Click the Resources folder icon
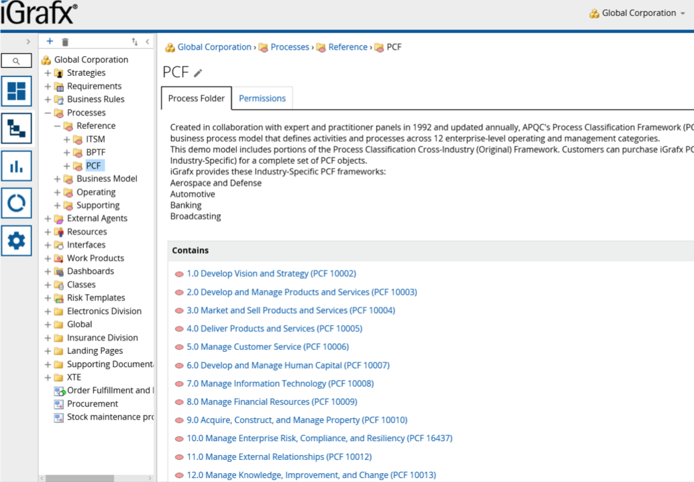The height and width of the screenshot is (482, 694). pyautogui.click(x=59, y=232)
